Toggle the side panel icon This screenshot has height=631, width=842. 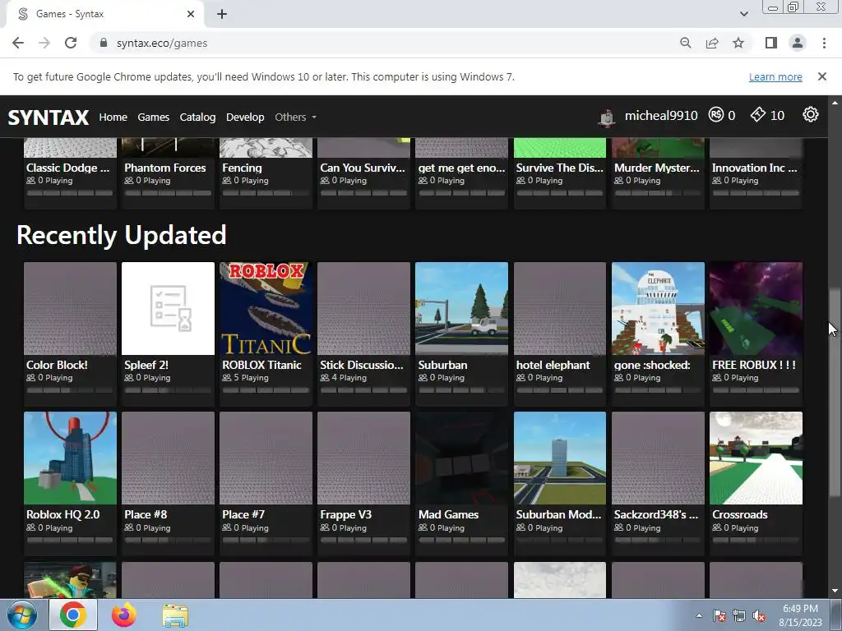click(x=771, y=43)
